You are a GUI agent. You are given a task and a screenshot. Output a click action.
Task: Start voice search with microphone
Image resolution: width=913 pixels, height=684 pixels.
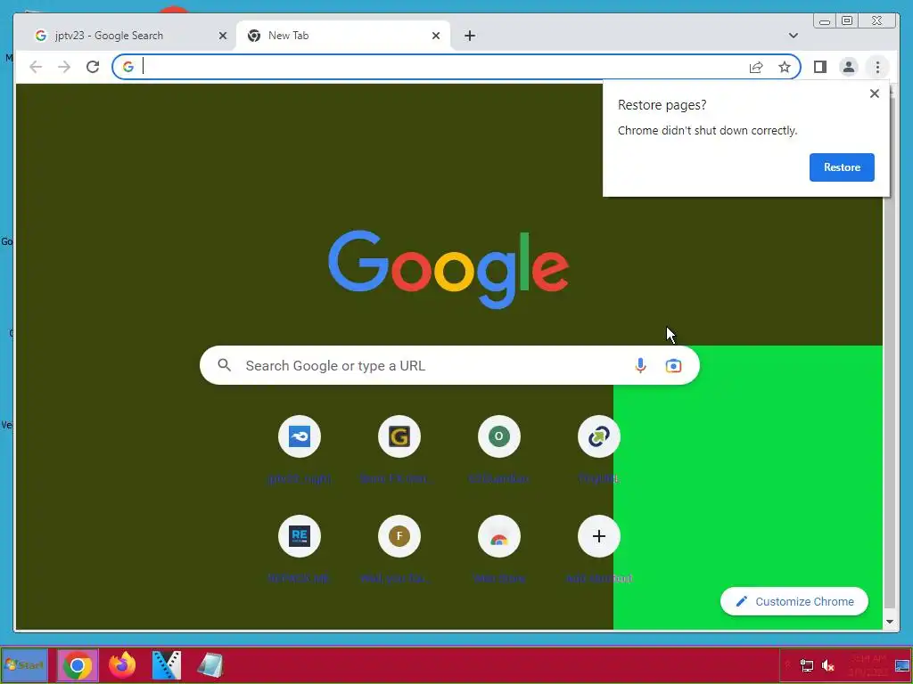tap(640, 365)
